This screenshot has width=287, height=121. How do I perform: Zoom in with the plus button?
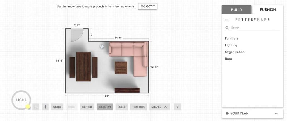point(45,107)
